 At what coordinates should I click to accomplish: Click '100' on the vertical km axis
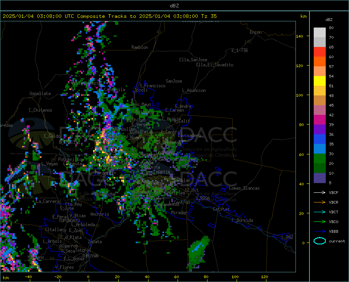point(299,95)
